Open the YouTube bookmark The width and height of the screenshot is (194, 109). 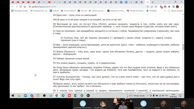point(82,11)
